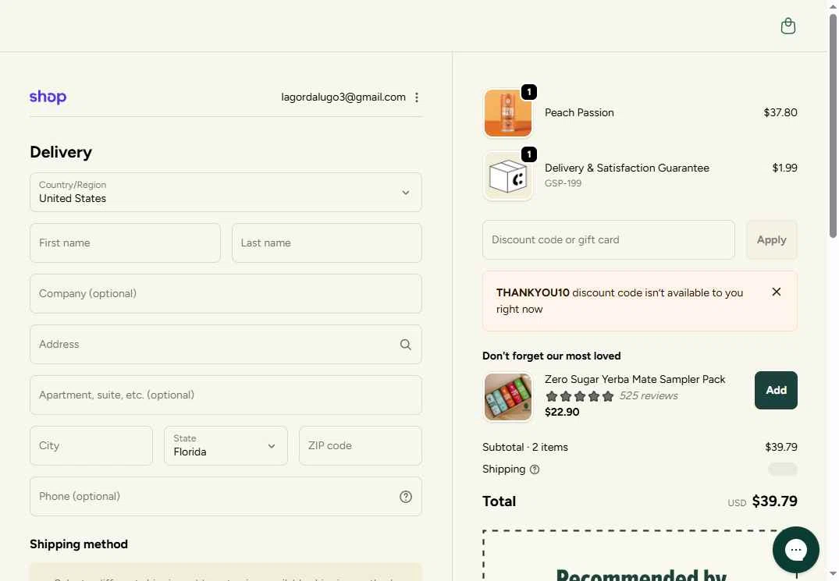Click the Apply discount button
The height and width of the screenshot is (581, 839).
pos(772,240)
